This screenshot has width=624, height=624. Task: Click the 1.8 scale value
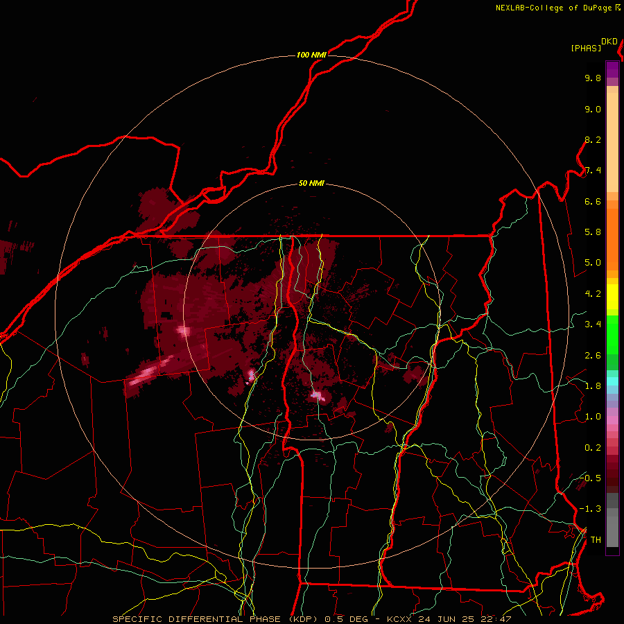pyautogui.click(x=593, y=386)
